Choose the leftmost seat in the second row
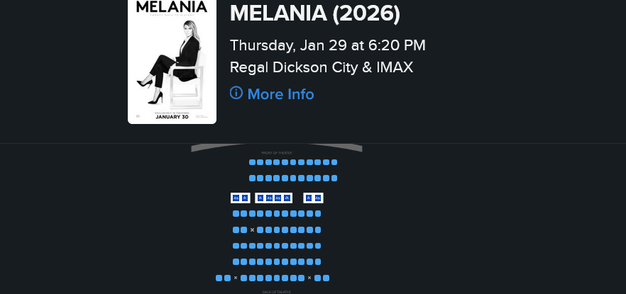Viewport: 626px width, 294px height. click(x=252, y=179)
